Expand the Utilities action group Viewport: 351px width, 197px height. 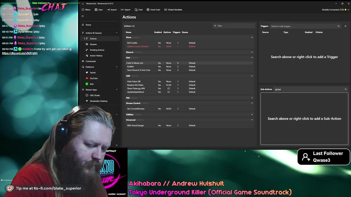[252, 114]
